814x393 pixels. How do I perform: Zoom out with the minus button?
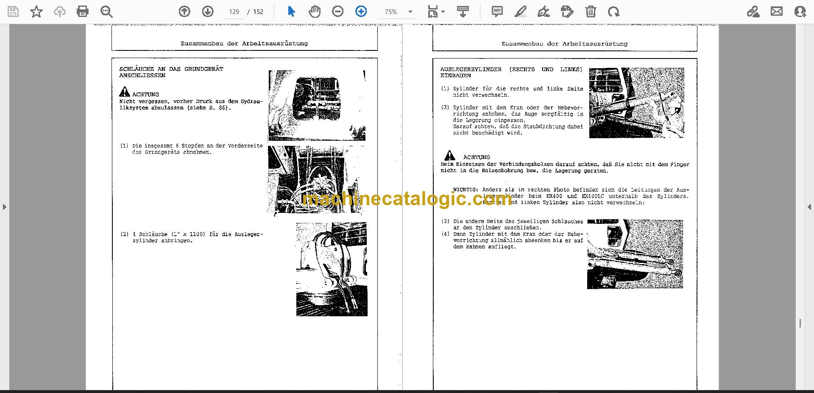[x=338, y=11]
